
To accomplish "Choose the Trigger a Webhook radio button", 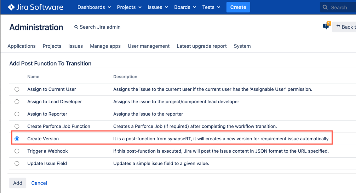I will (17, 151).
